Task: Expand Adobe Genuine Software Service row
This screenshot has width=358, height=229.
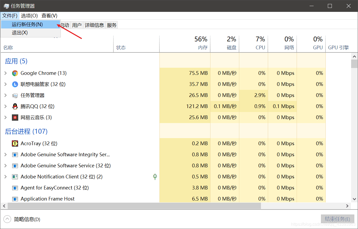Action: 6,166
